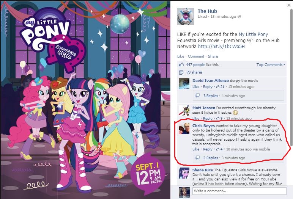Click like-count thumb icon on Chris Reyes comment

pos(217,149)
